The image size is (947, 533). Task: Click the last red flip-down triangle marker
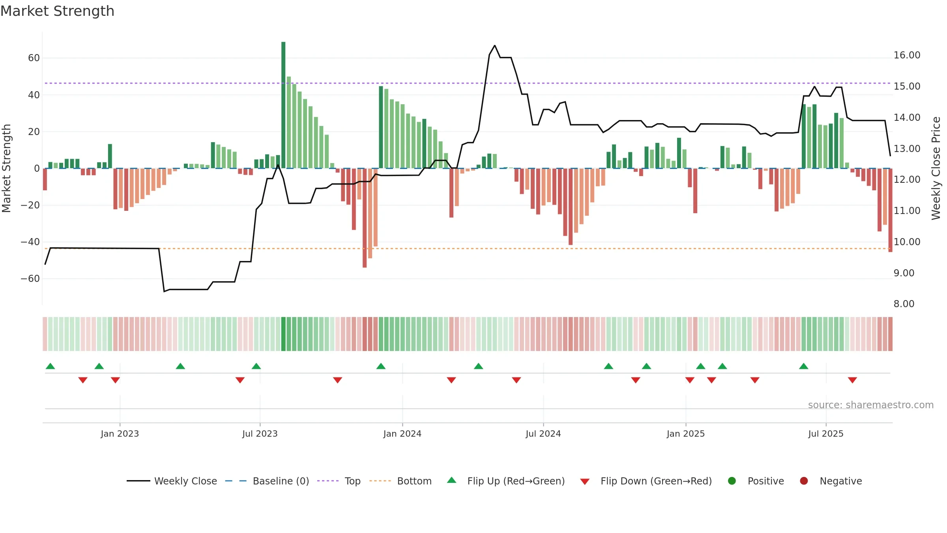852,380
